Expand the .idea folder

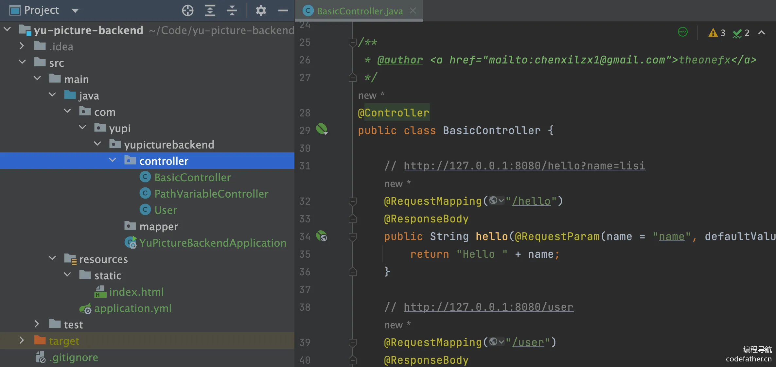[22, 46]
